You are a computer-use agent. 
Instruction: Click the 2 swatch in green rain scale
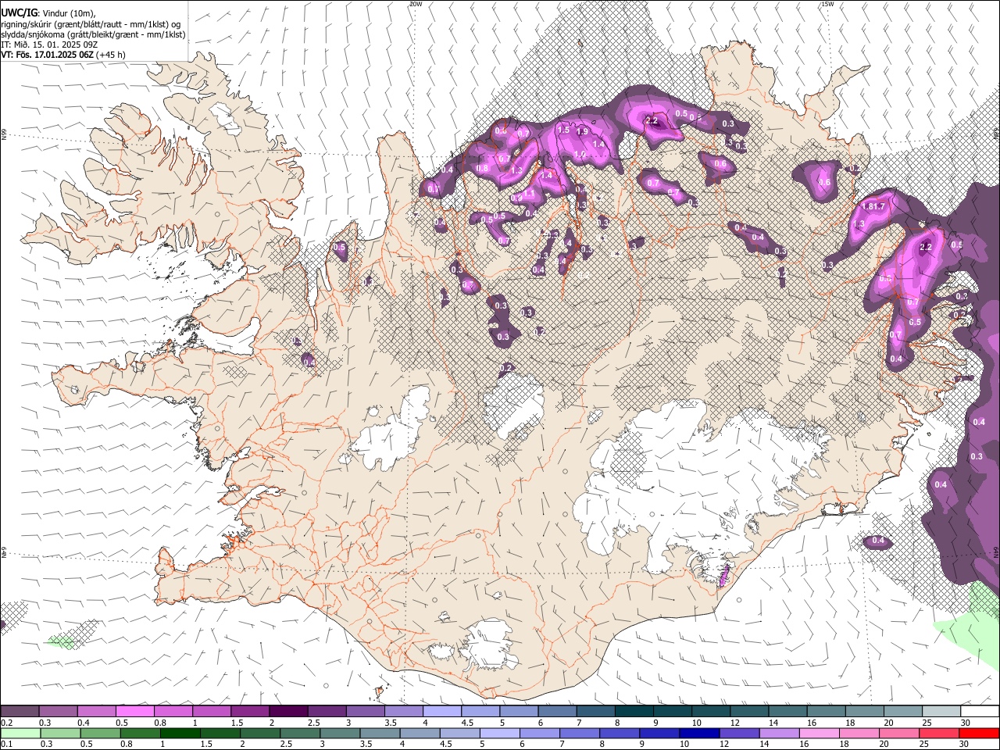[260, 733]
